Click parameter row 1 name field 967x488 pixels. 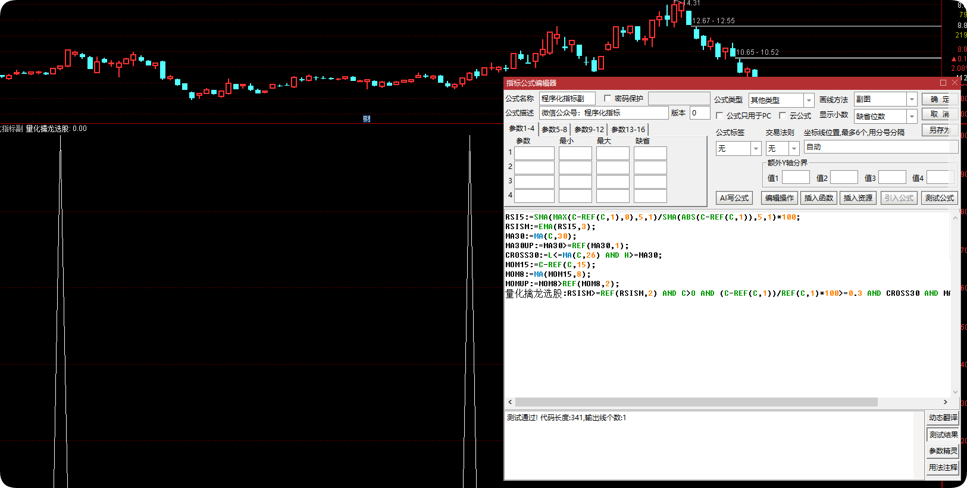[534, 153]
